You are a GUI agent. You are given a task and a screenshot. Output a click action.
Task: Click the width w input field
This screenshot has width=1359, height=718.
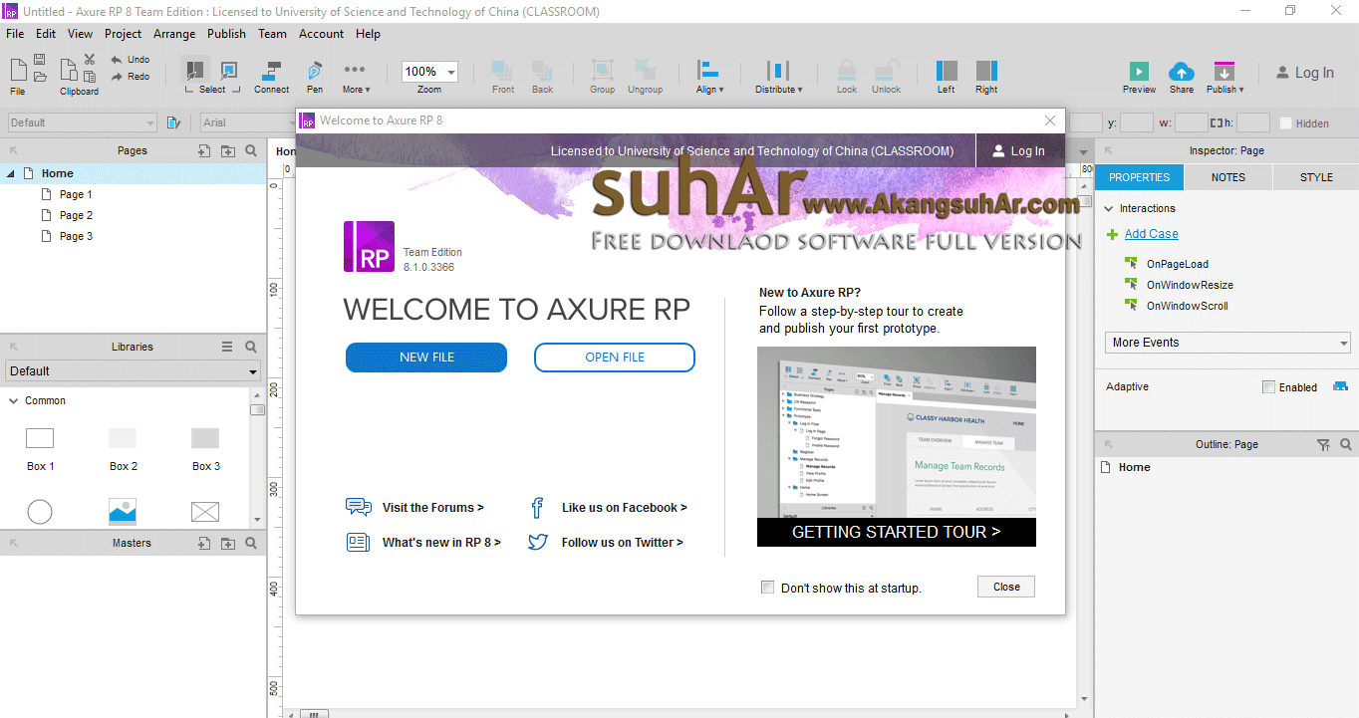pos(1191,123)
